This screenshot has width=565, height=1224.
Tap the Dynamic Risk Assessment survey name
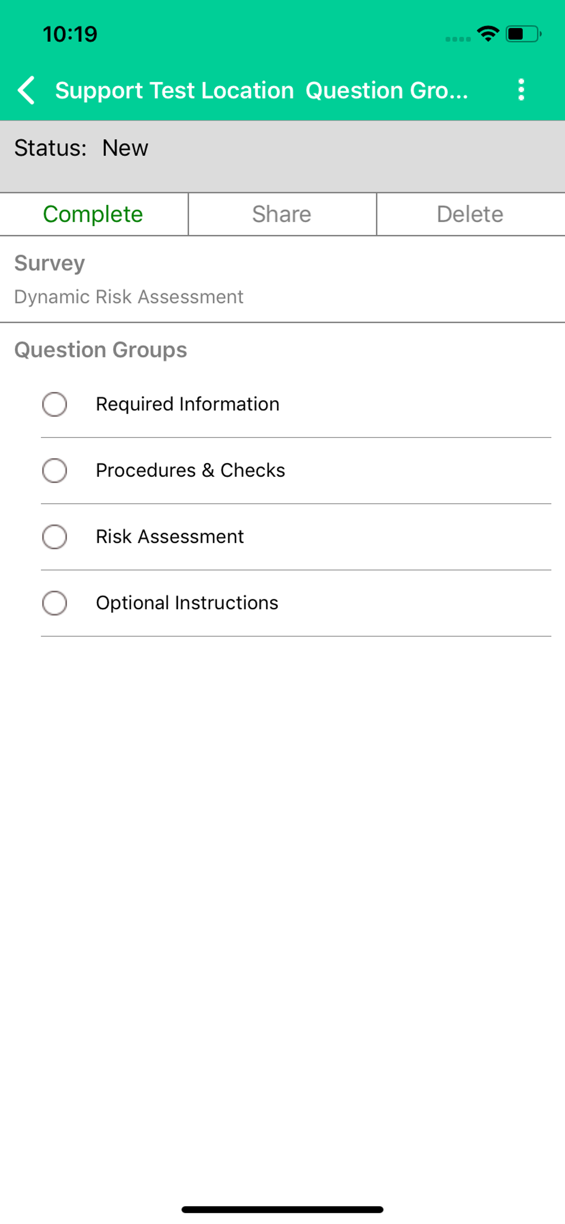pos(129,297)
